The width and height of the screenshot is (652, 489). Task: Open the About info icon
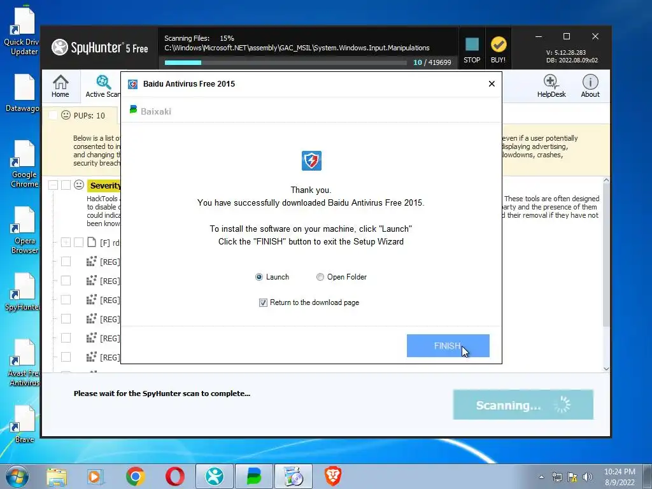tap(590, 86)
